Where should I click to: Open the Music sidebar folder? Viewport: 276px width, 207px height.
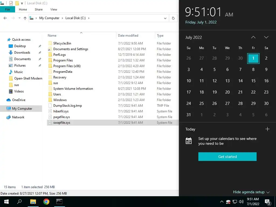[x=19, y=72]
